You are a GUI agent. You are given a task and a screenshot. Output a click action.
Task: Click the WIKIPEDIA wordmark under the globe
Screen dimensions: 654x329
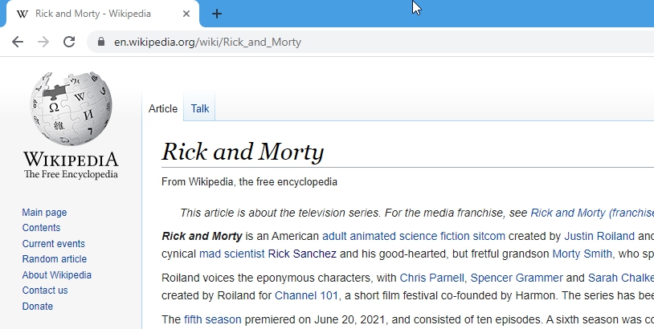[71, 160]
